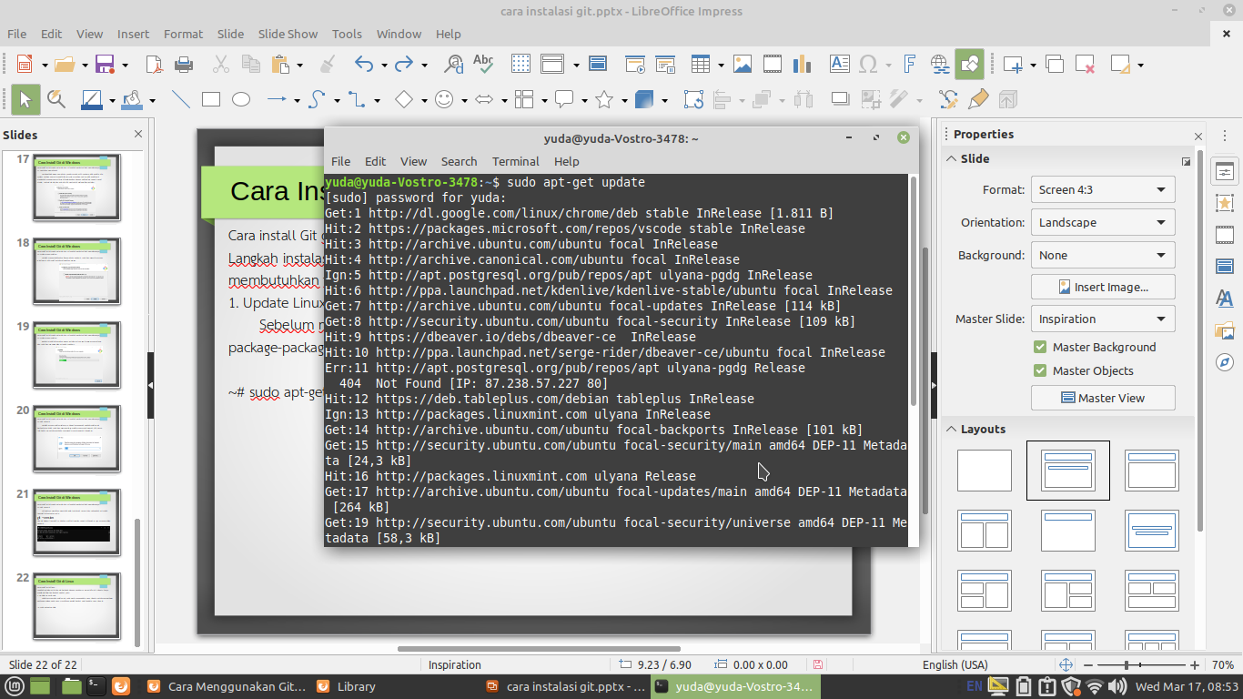1243x699 pixels.
Task: Open the Orientation dropdown showing Landscape
Action: tap(1102, 222)
